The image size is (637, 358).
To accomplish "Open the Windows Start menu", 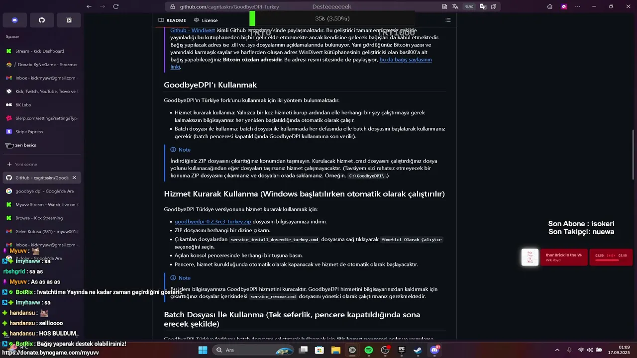I will tap(203, 350).
